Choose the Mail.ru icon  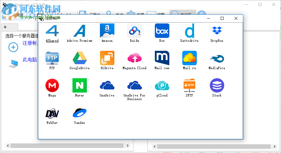point(190,58)
